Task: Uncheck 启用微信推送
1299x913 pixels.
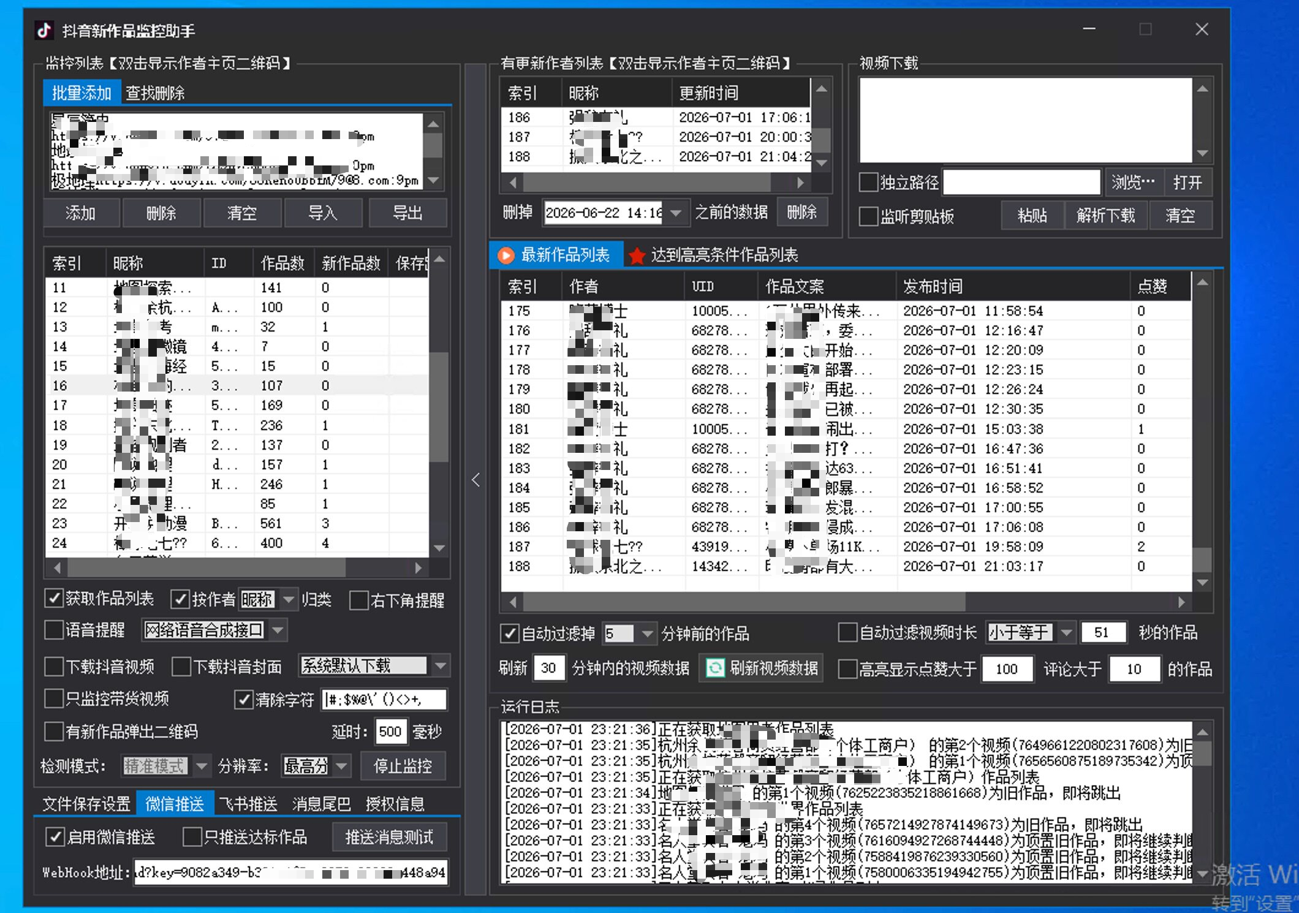Action: point(55,836)
